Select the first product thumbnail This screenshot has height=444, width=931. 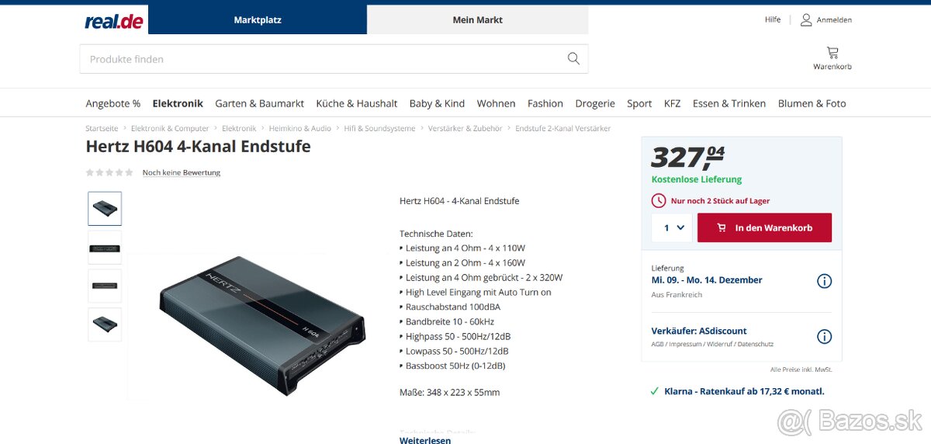pos(105,209)
